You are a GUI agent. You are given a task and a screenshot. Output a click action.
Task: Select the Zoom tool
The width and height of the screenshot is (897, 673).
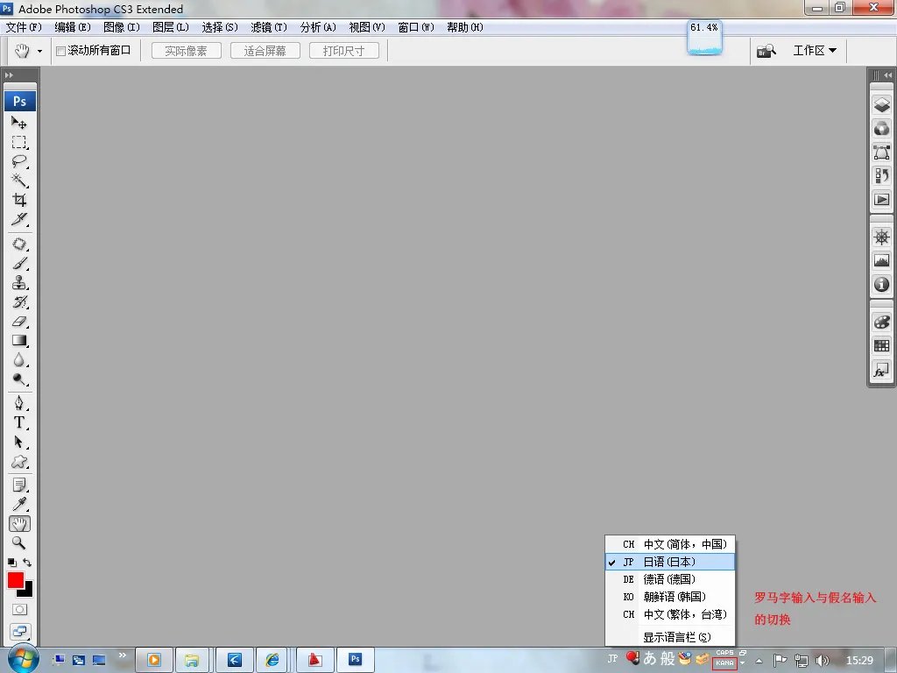[19, 543]
